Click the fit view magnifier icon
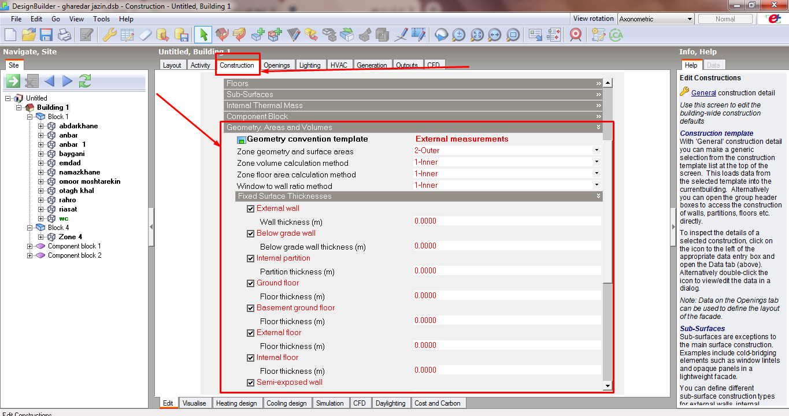The width and height of the screenshot is (789, 416). [477, 35]
